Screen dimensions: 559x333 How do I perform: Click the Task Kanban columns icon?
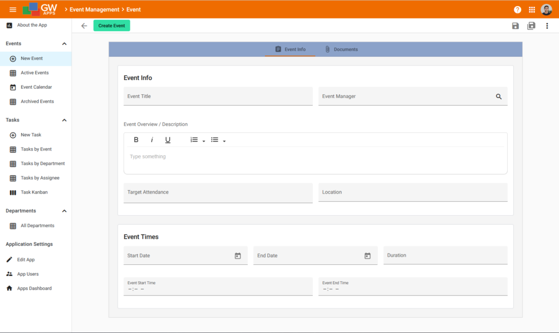pos(13,192)
